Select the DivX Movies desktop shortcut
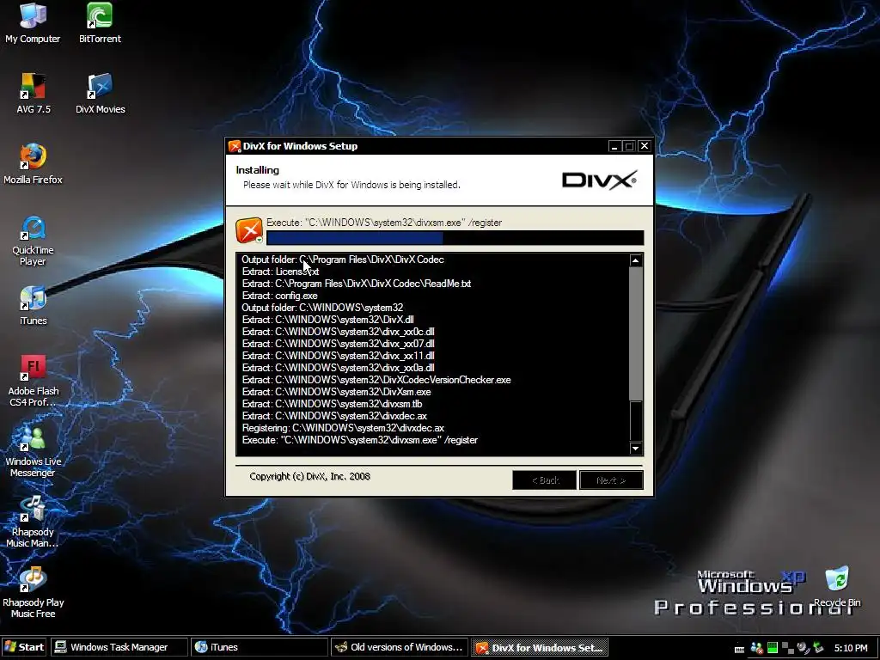 click(100, 94)
